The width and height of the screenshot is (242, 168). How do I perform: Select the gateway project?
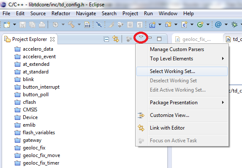coord(28,140)
